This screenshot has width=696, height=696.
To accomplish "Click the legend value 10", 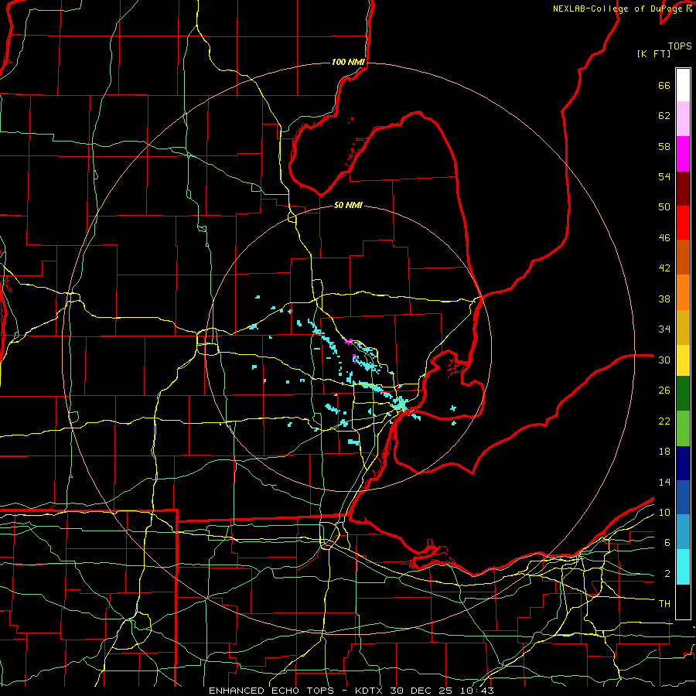I will click(664, 512).
